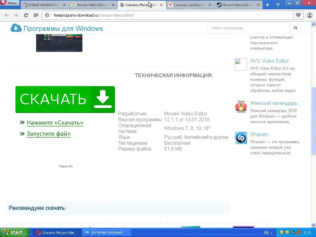
Task: Open the Shazam link
Action: point(259,135)
